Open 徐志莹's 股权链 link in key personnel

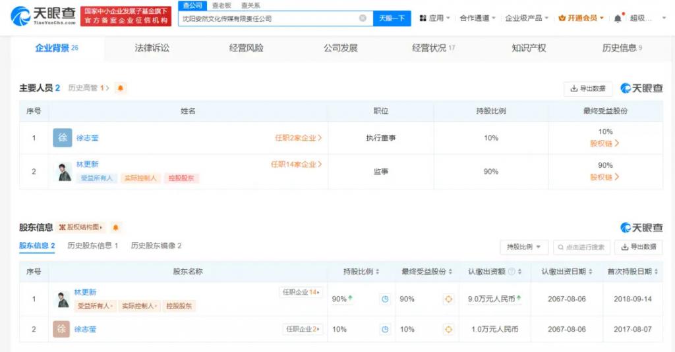(x=604, y=143)
